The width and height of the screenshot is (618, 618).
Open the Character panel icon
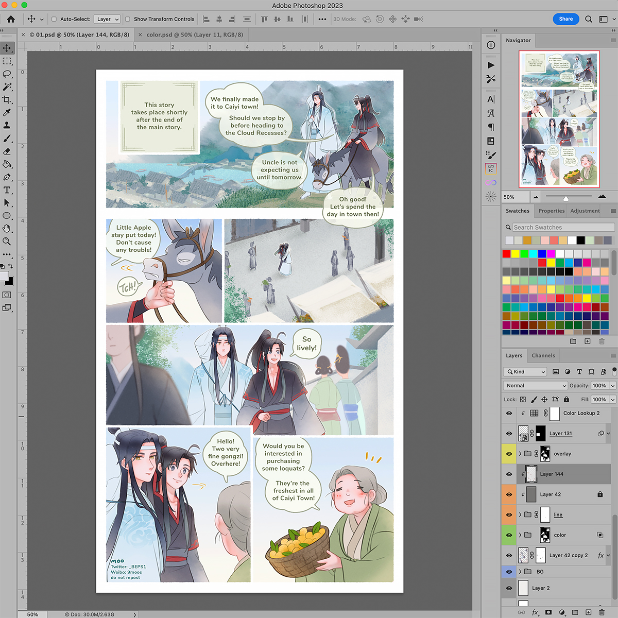click(x=491, y=99)
